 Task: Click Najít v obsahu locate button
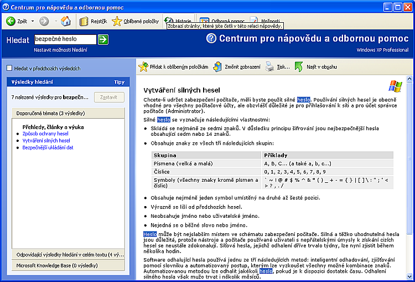(316, 67)
